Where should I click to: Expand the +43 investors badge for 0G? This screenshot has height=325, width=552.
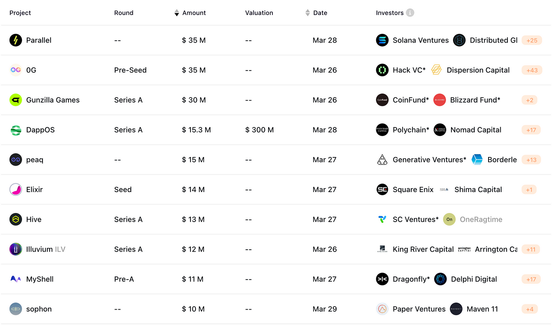pyautogui.click(x=531, y=70)
